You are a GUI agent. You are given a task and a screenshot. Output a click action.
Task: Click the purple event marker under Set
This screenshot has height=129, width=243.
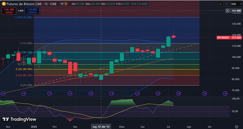(x=225, y=93)
